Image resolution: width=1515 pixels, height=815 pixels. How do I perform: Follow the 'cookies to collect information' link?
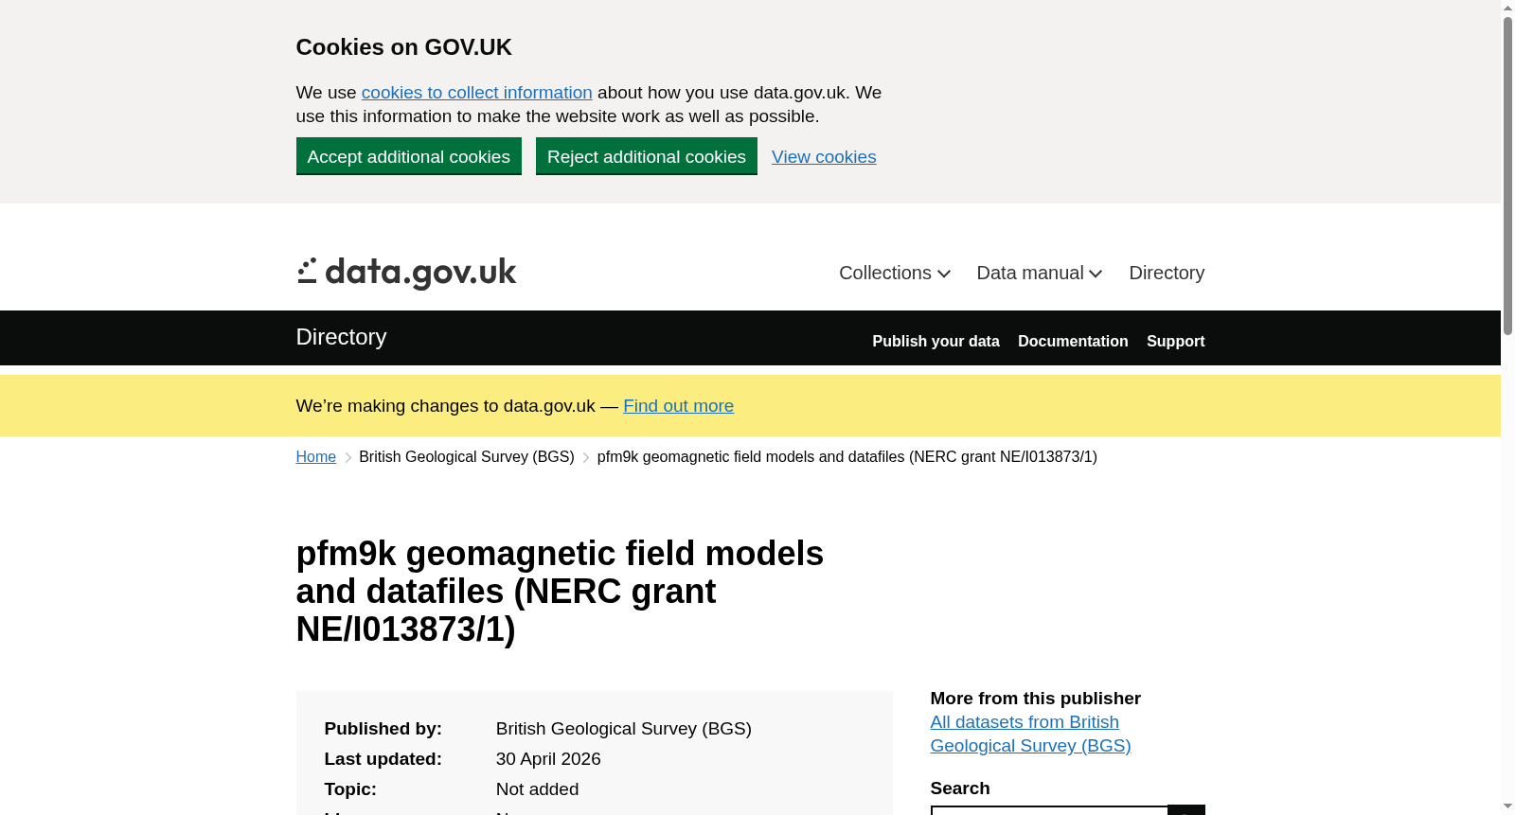tap(476, 93)
